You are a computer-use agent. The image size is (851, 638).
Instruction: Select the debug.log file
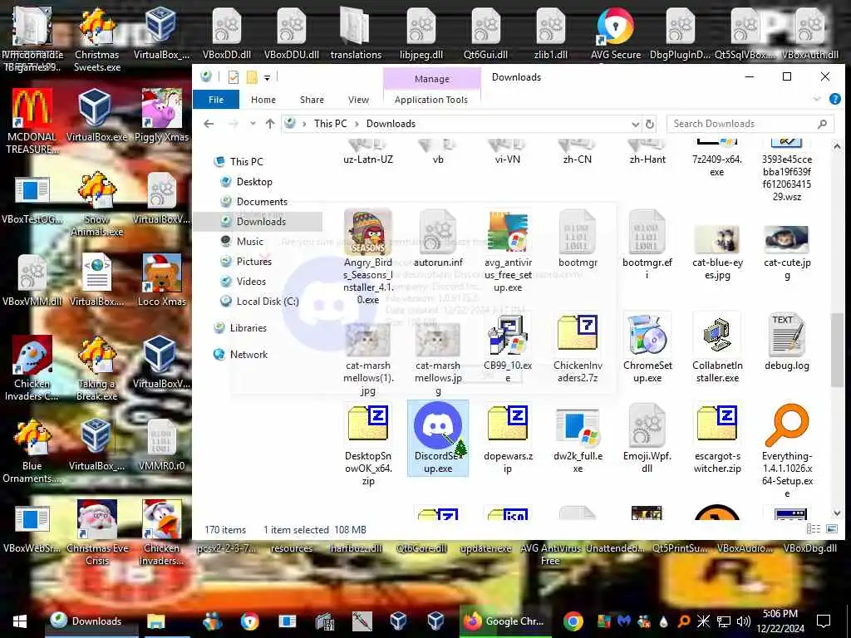click(787, 341)
